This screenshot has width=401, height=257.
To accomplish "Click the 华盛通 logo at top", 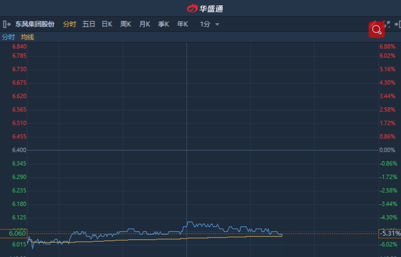I will pyautogui.click(x=205, y=8).
